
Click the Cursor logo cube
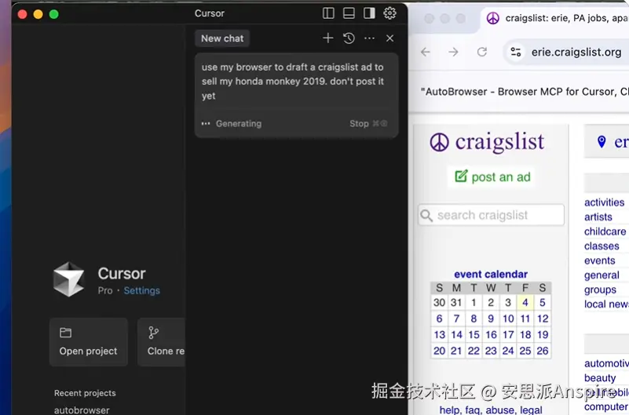(x=69, y=279)
